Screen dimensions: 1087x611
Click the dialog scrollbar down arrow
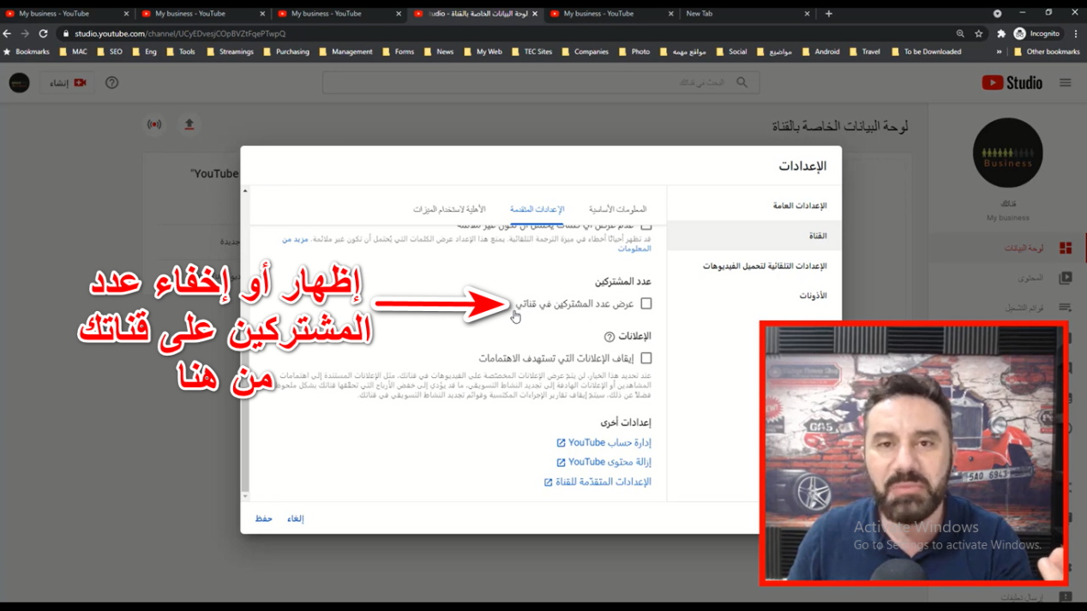245,496
